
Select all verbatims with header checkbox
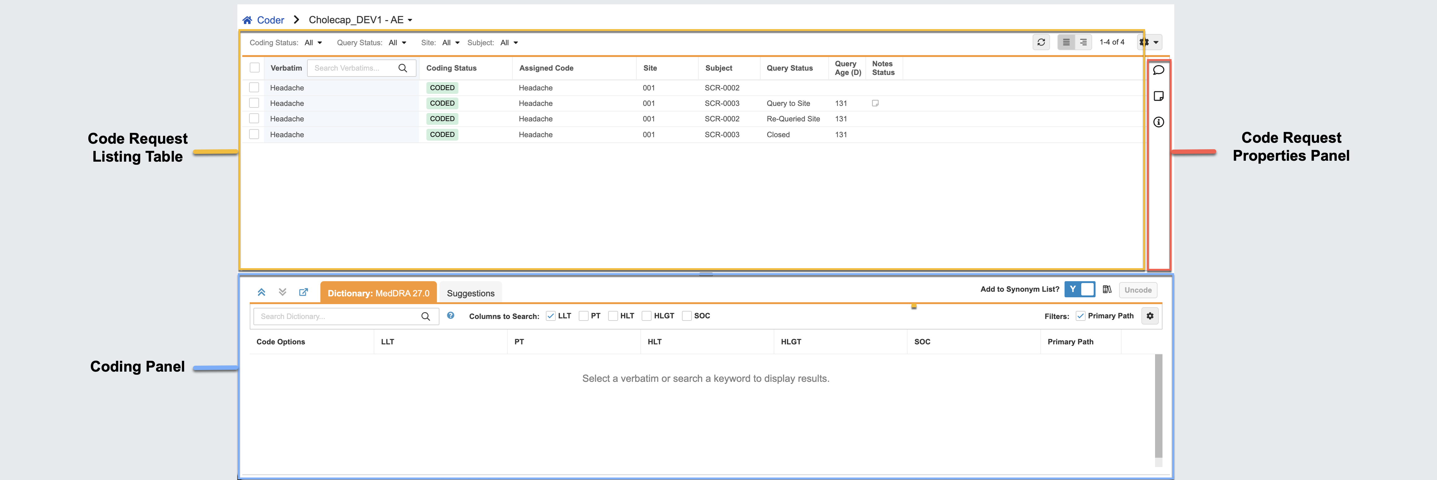(255, 68)
